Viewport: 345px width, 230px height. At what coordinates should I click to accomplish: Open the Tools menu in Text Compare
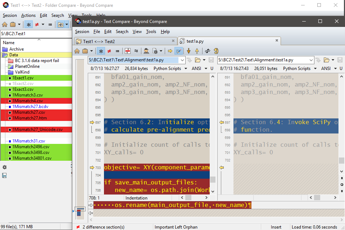coord(151,32)
